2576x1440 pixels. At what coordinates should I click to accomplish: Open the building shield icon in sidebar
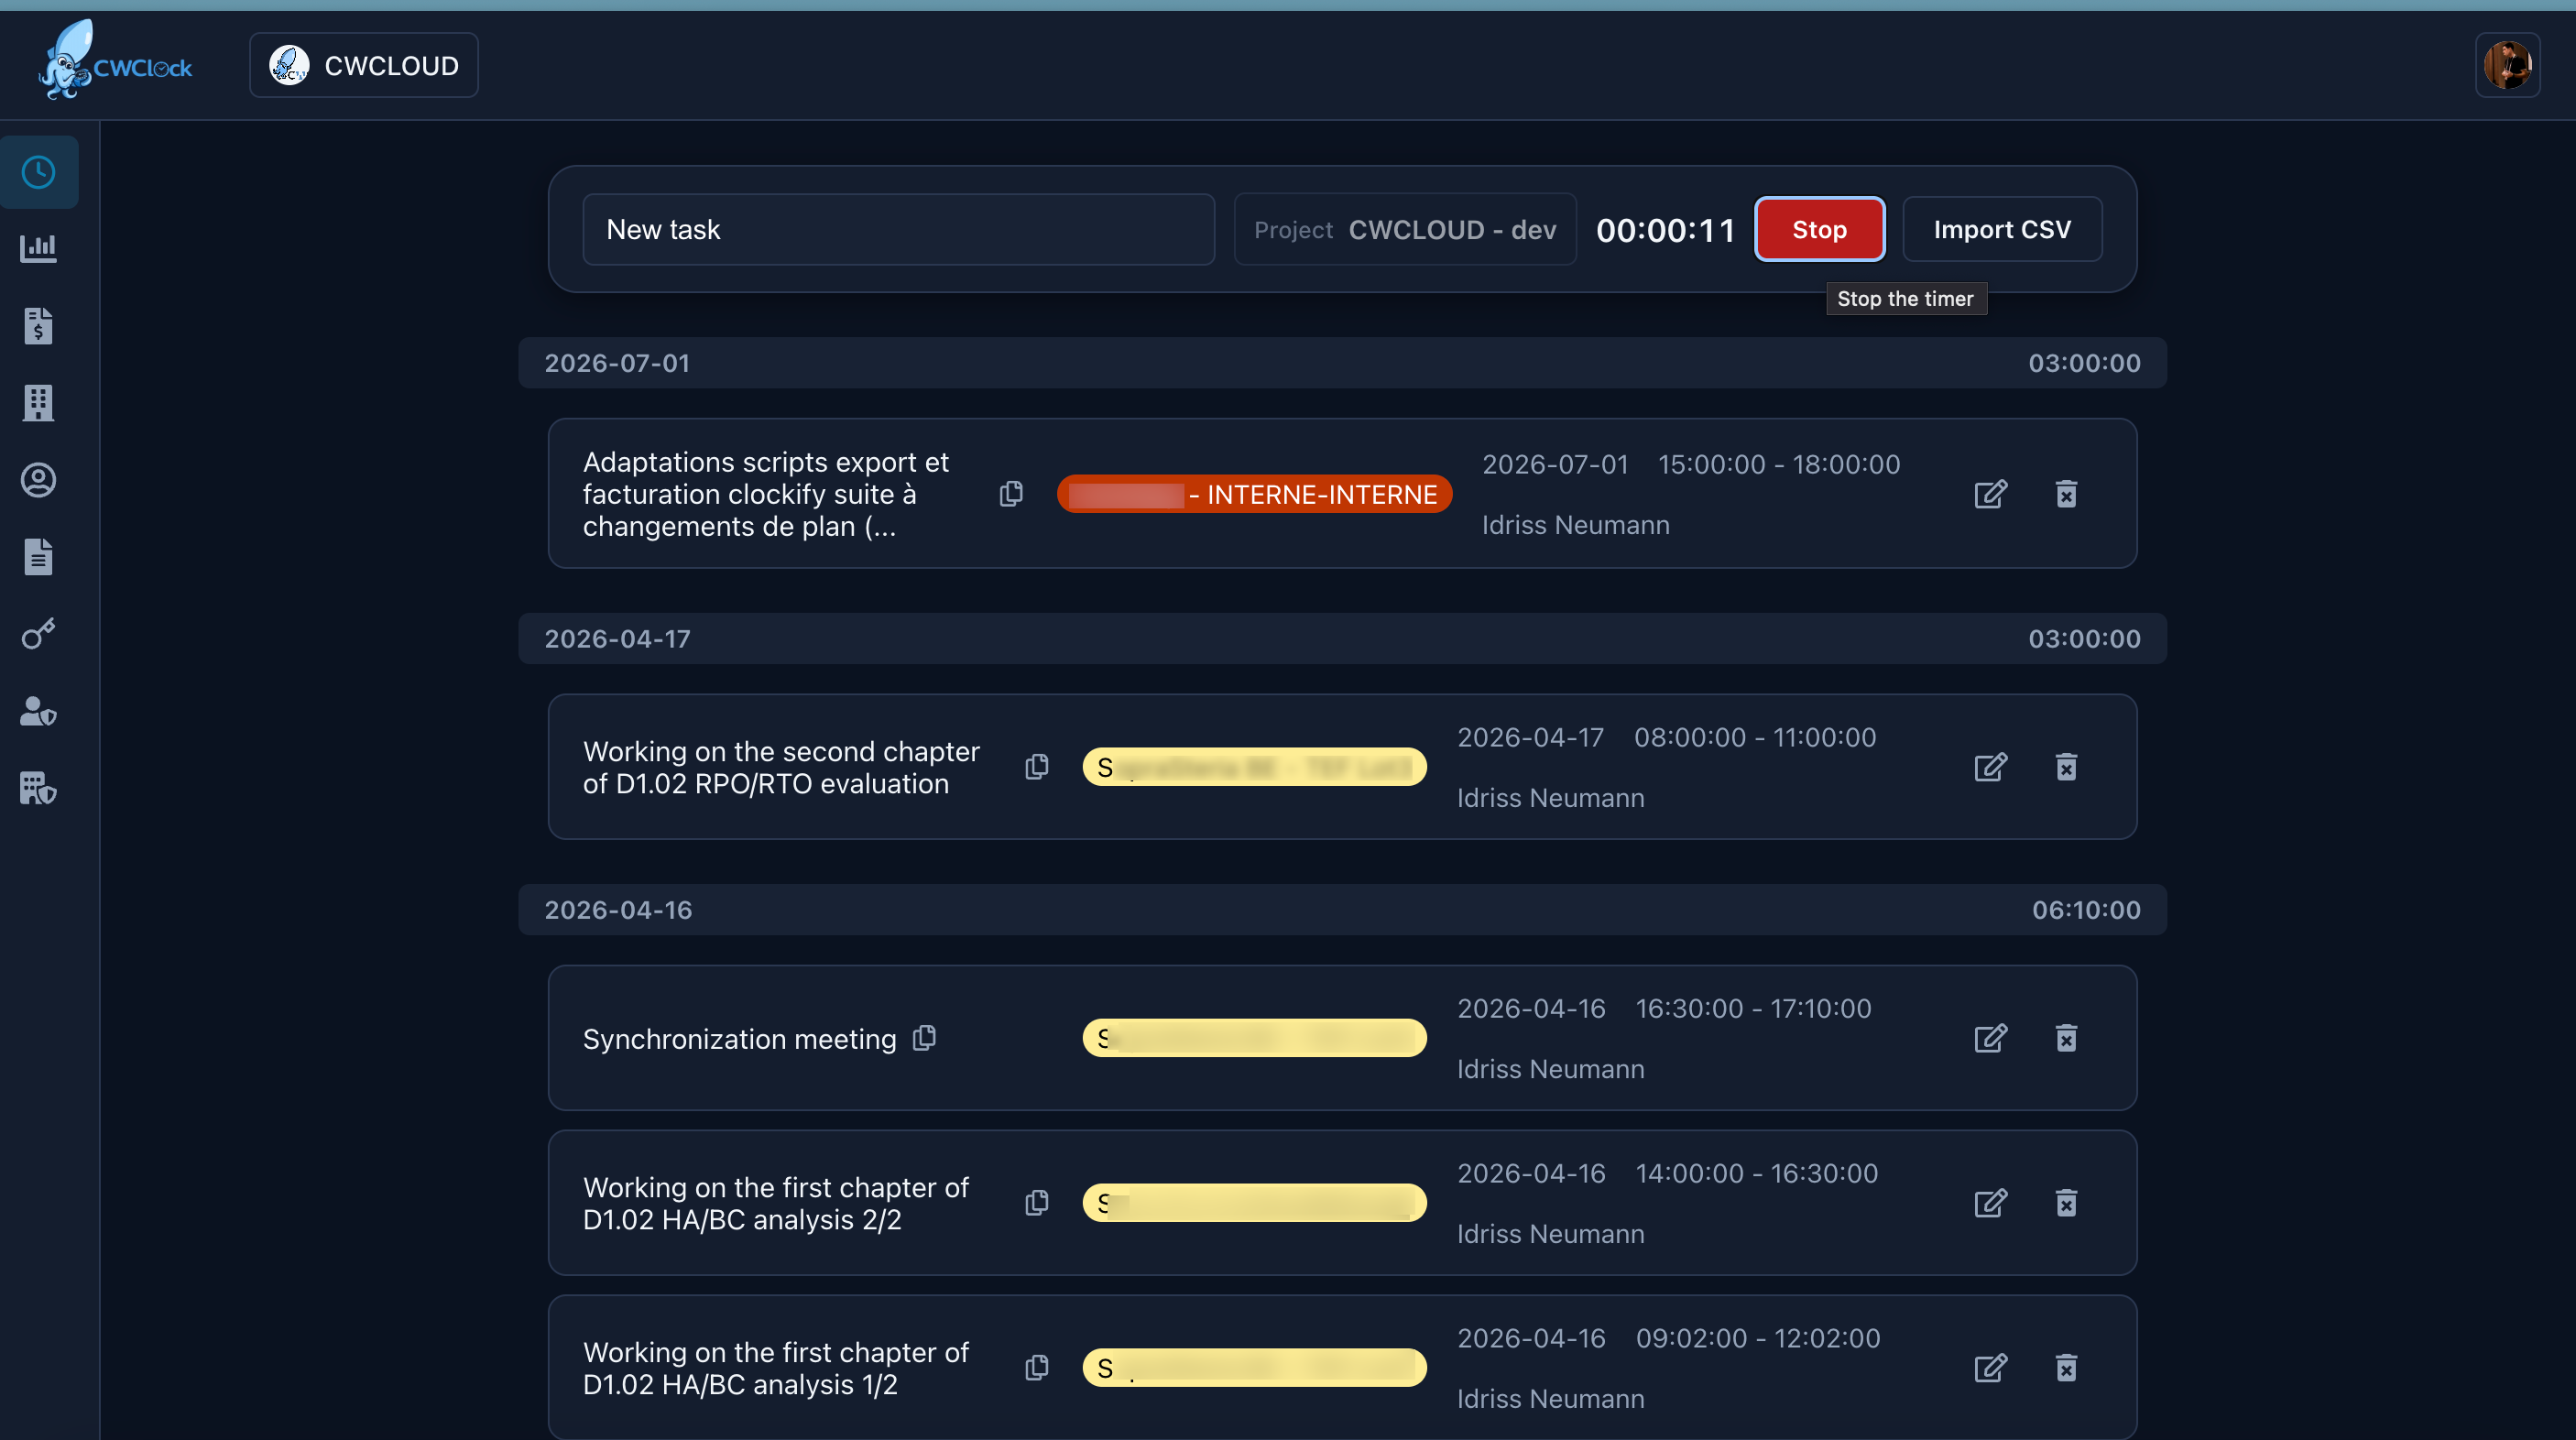tap(38, 788)
